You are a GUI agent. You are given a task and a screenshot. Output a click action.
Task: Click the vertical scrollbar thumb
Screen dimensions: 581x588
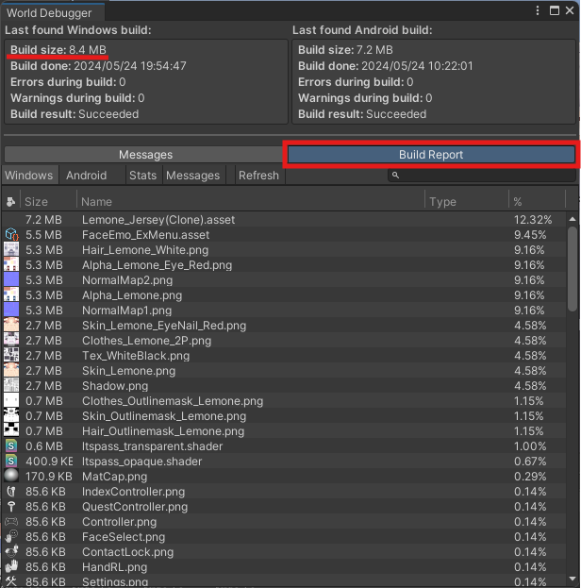tap(573, 269)
